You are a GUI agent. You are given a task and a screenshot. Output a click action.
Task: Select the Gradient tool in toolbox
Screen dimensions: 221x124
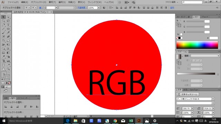pos(8,53)
